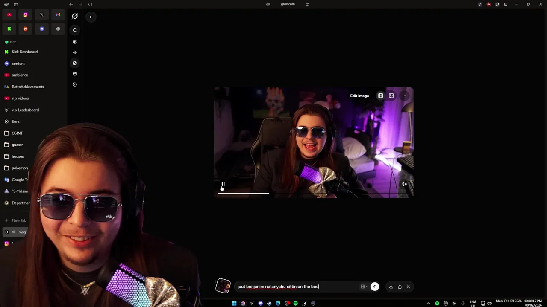Open the Discord pinned tab tile
547x307 pixels.
point(42,29)
